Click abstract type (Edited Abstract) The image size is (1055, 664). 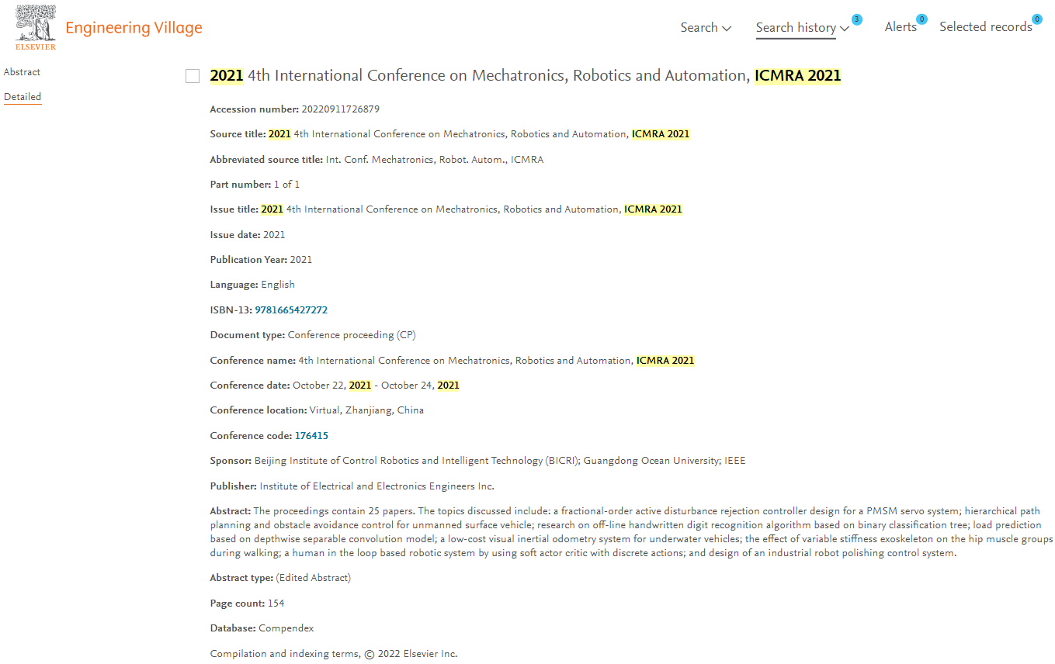[x=314, y=578]
